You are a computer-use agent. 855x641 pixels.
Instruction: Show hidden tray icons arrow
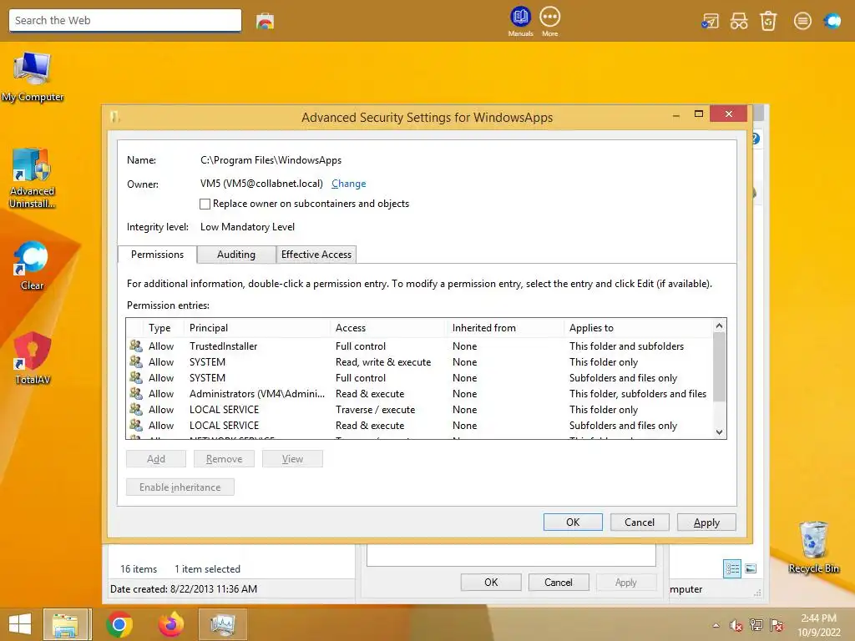point(716,625)
